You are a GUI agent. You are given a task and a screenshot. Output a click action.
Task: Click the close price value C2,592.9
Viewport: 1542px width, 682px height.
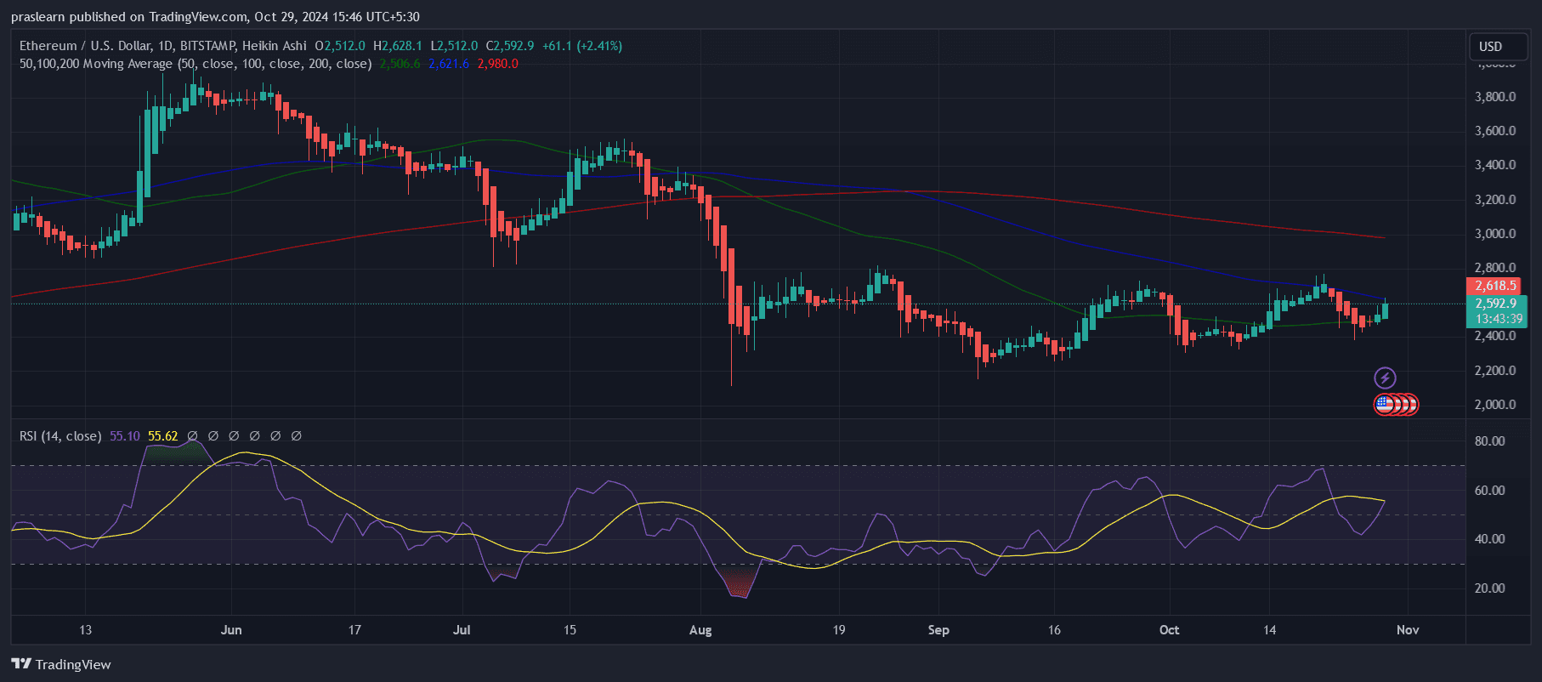[510, 46]
